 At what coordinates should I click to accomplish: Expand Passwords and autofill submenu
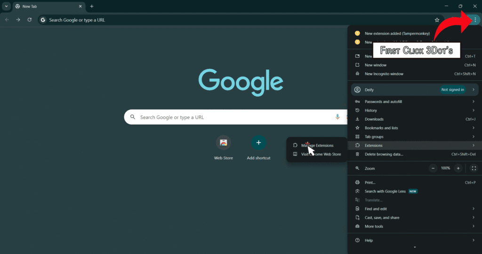[x=415, y=101]
